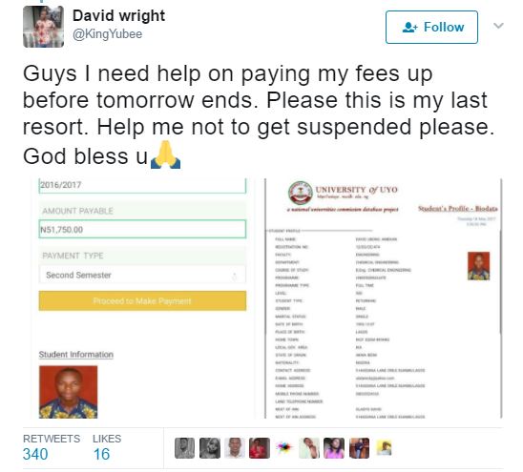Click Proceed to Make Payment button

click(142, 300)
